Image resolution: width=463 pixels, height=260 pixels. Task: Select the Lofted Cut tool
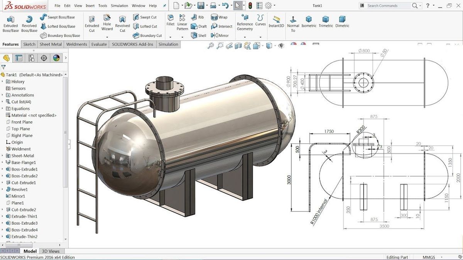click(145, 26)
